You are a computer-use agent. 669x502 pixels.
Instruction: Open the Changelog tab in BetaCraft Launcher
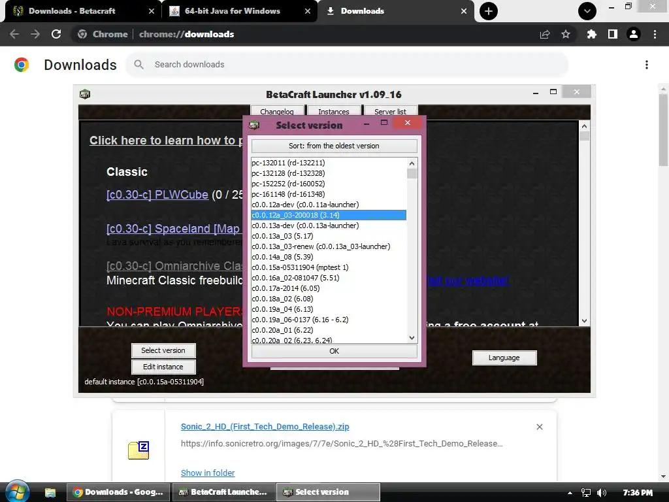(277, 111)
